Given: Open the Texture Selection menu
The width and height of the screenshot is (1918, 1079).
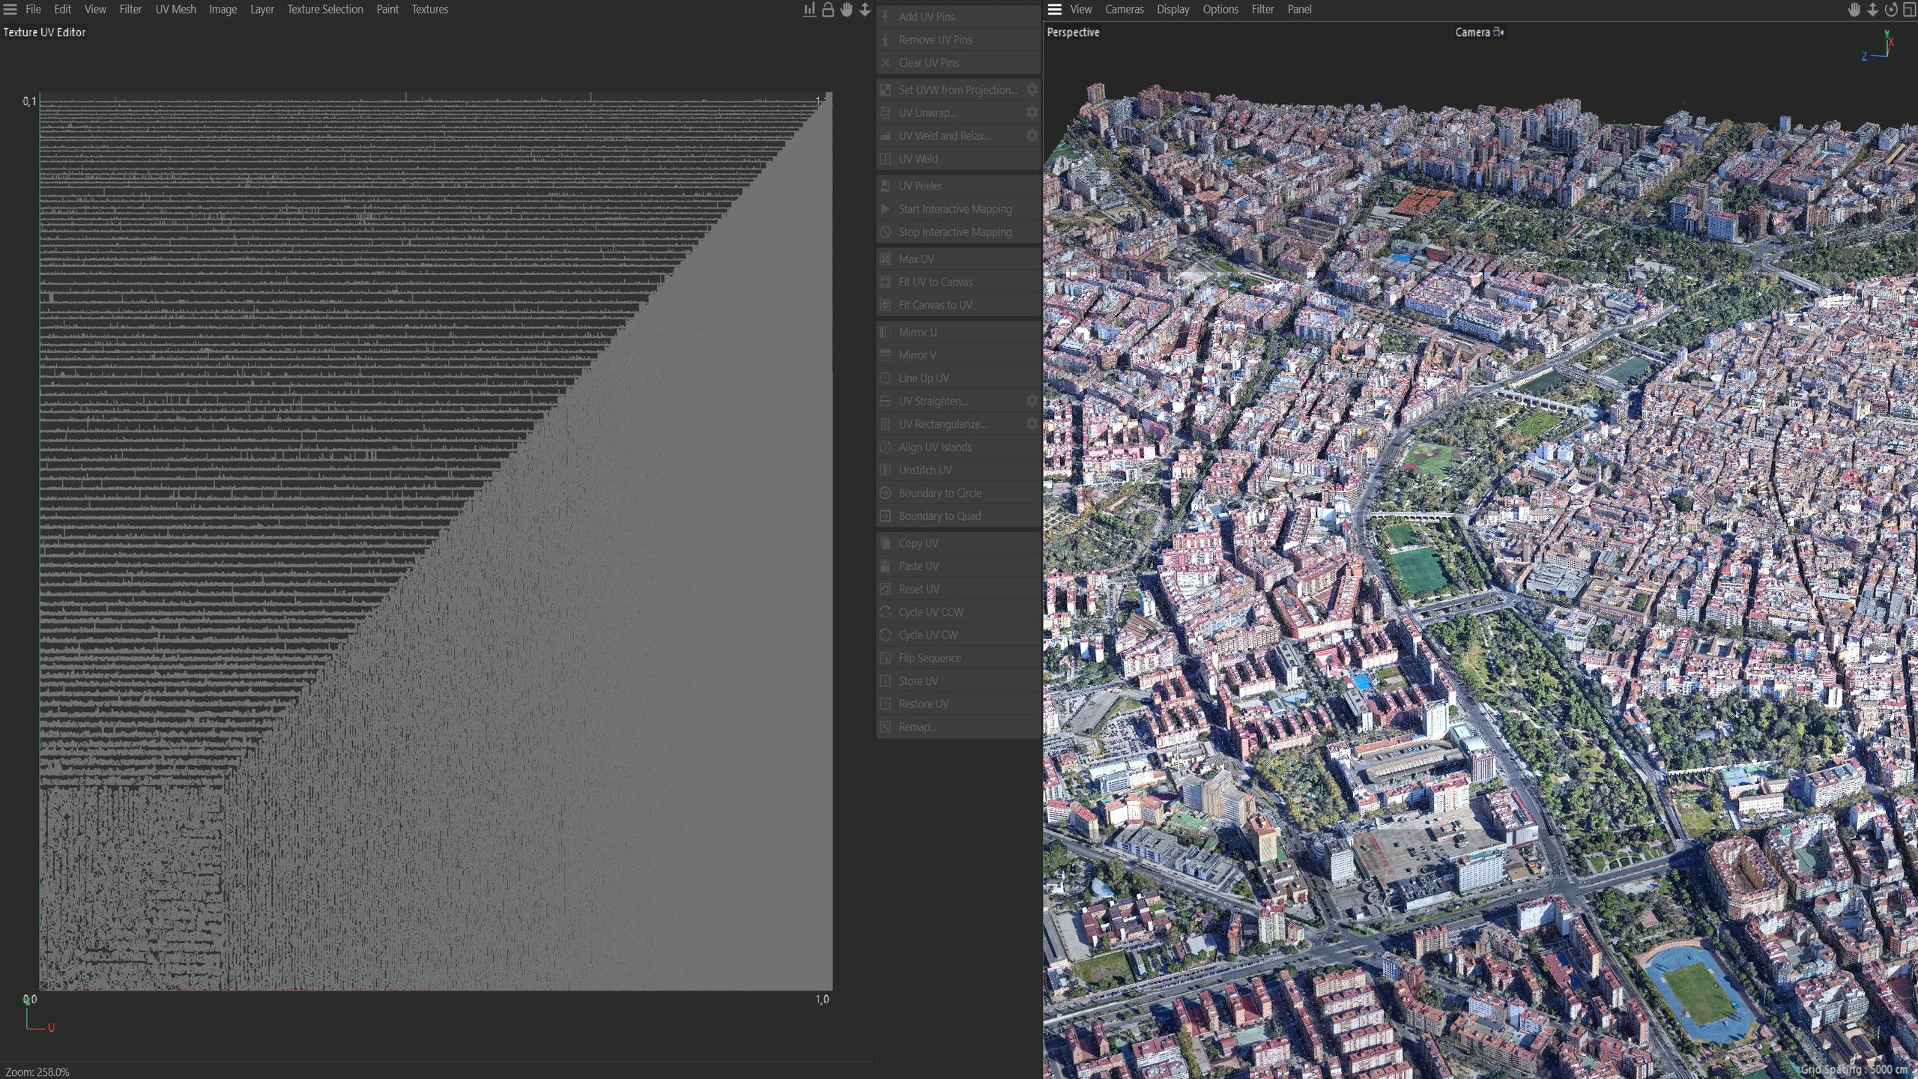Looking at the screenshot, I should [x=325, y=9].
